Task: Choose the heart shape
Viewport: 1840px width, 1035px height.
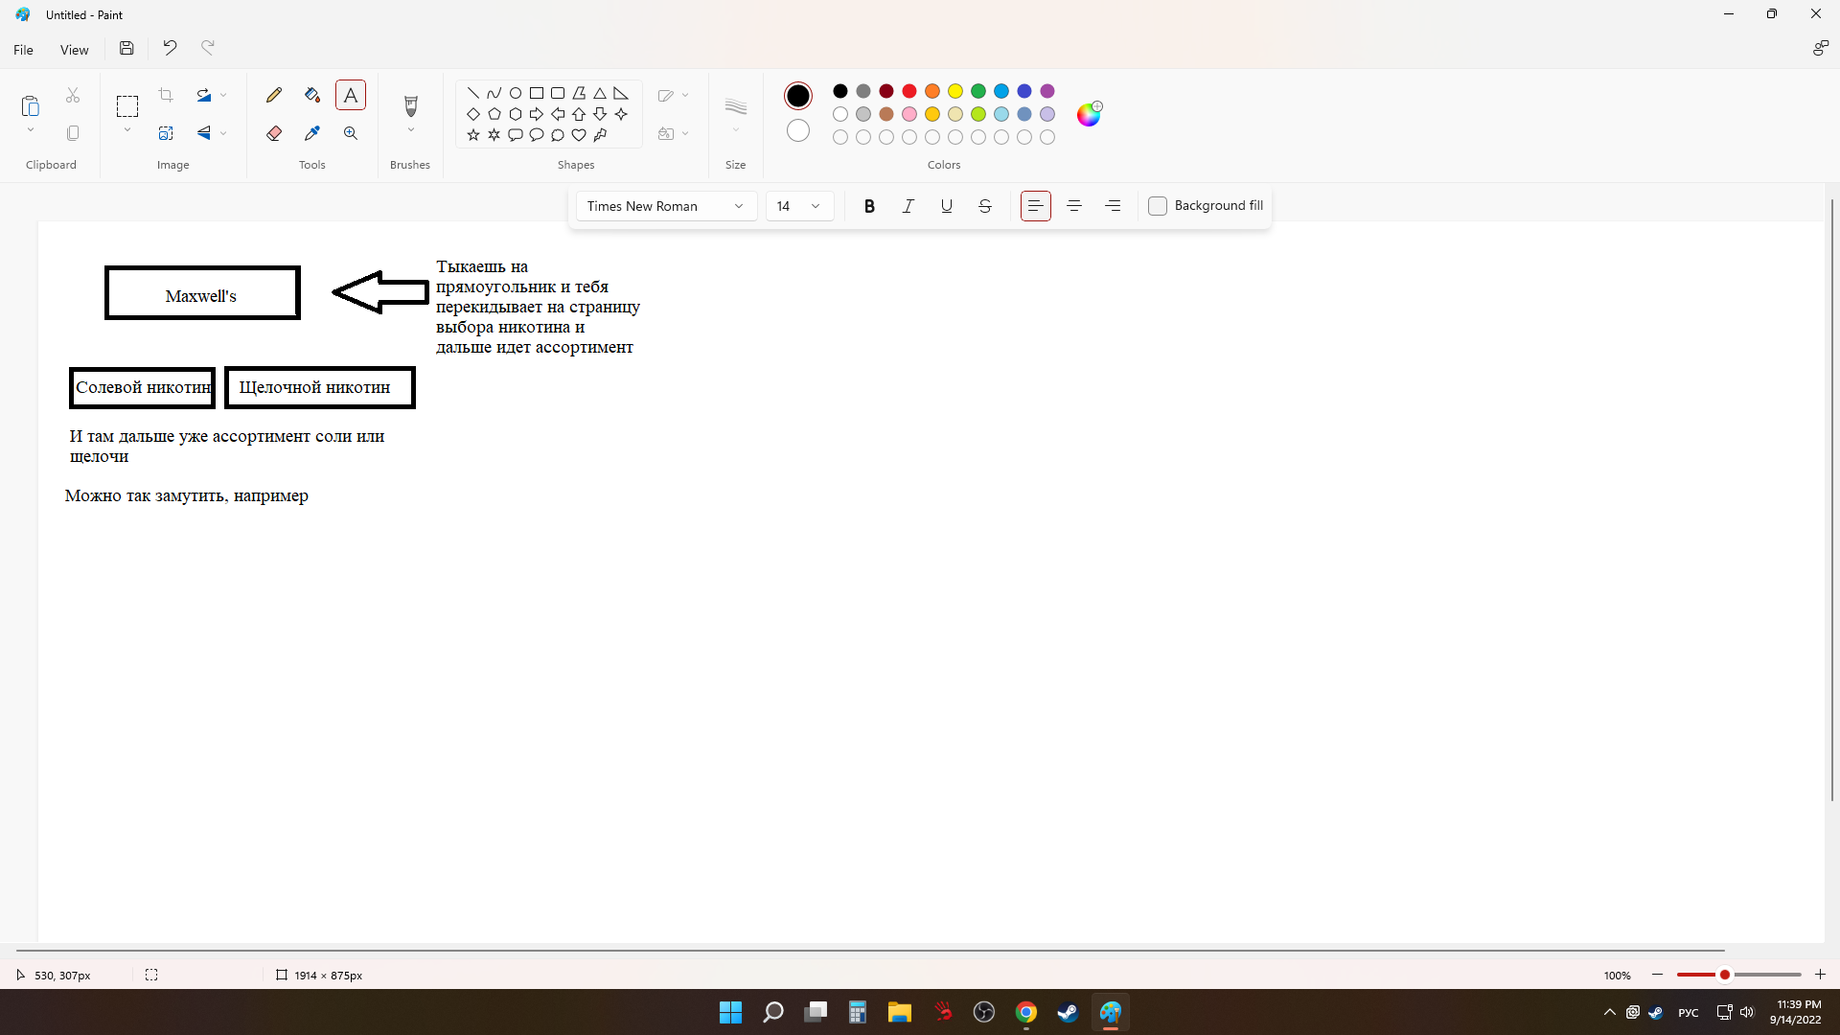Action: [x=579, y=135]
